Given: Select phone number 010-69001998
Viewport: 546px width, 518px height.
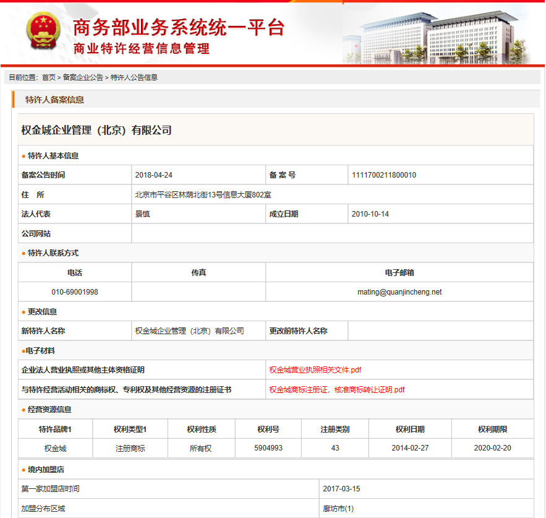Looking at the screenshot, I should click(75, 291).
